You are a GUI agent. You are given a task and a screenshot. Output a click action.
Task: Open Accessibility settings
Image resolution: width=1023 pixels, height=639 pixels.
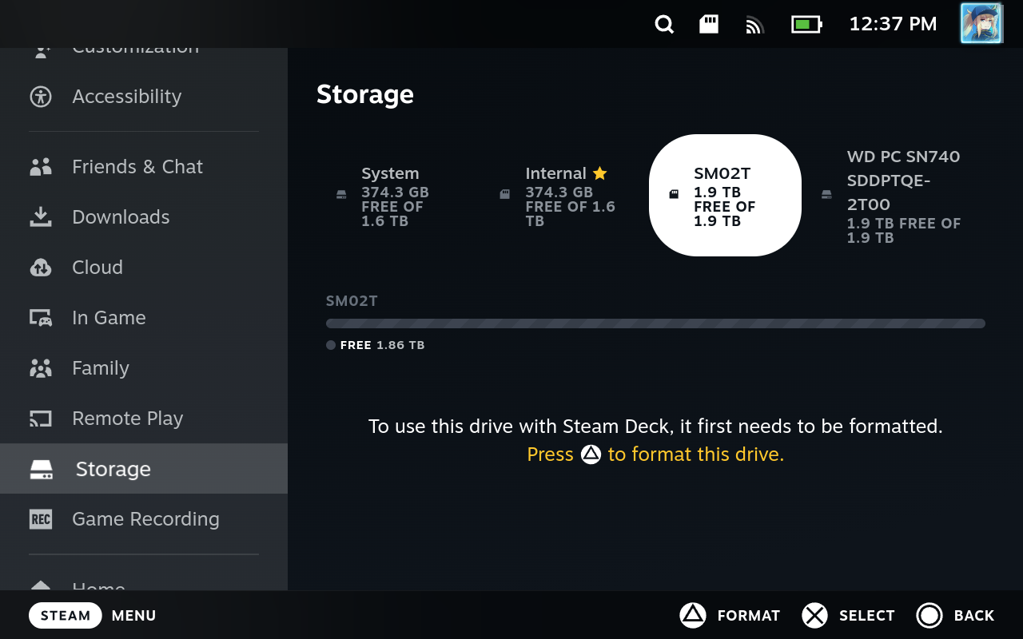(126, 97)
